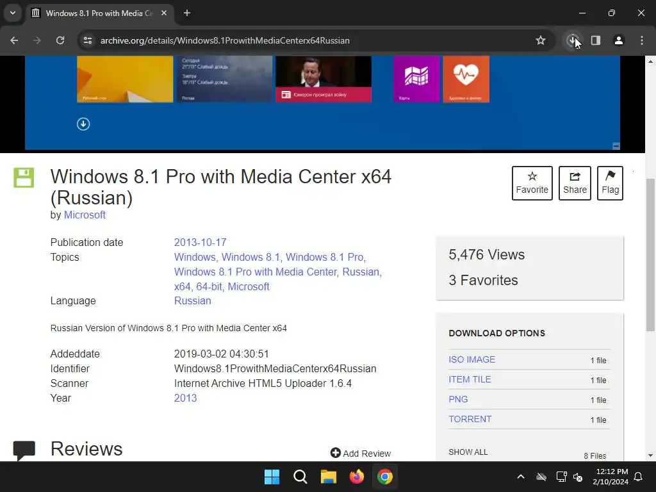Open the Russian language link

pos(192,301)
